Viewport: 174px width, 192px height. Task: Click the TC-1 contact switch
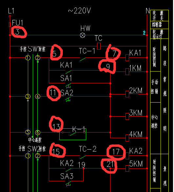click(83, 59)
